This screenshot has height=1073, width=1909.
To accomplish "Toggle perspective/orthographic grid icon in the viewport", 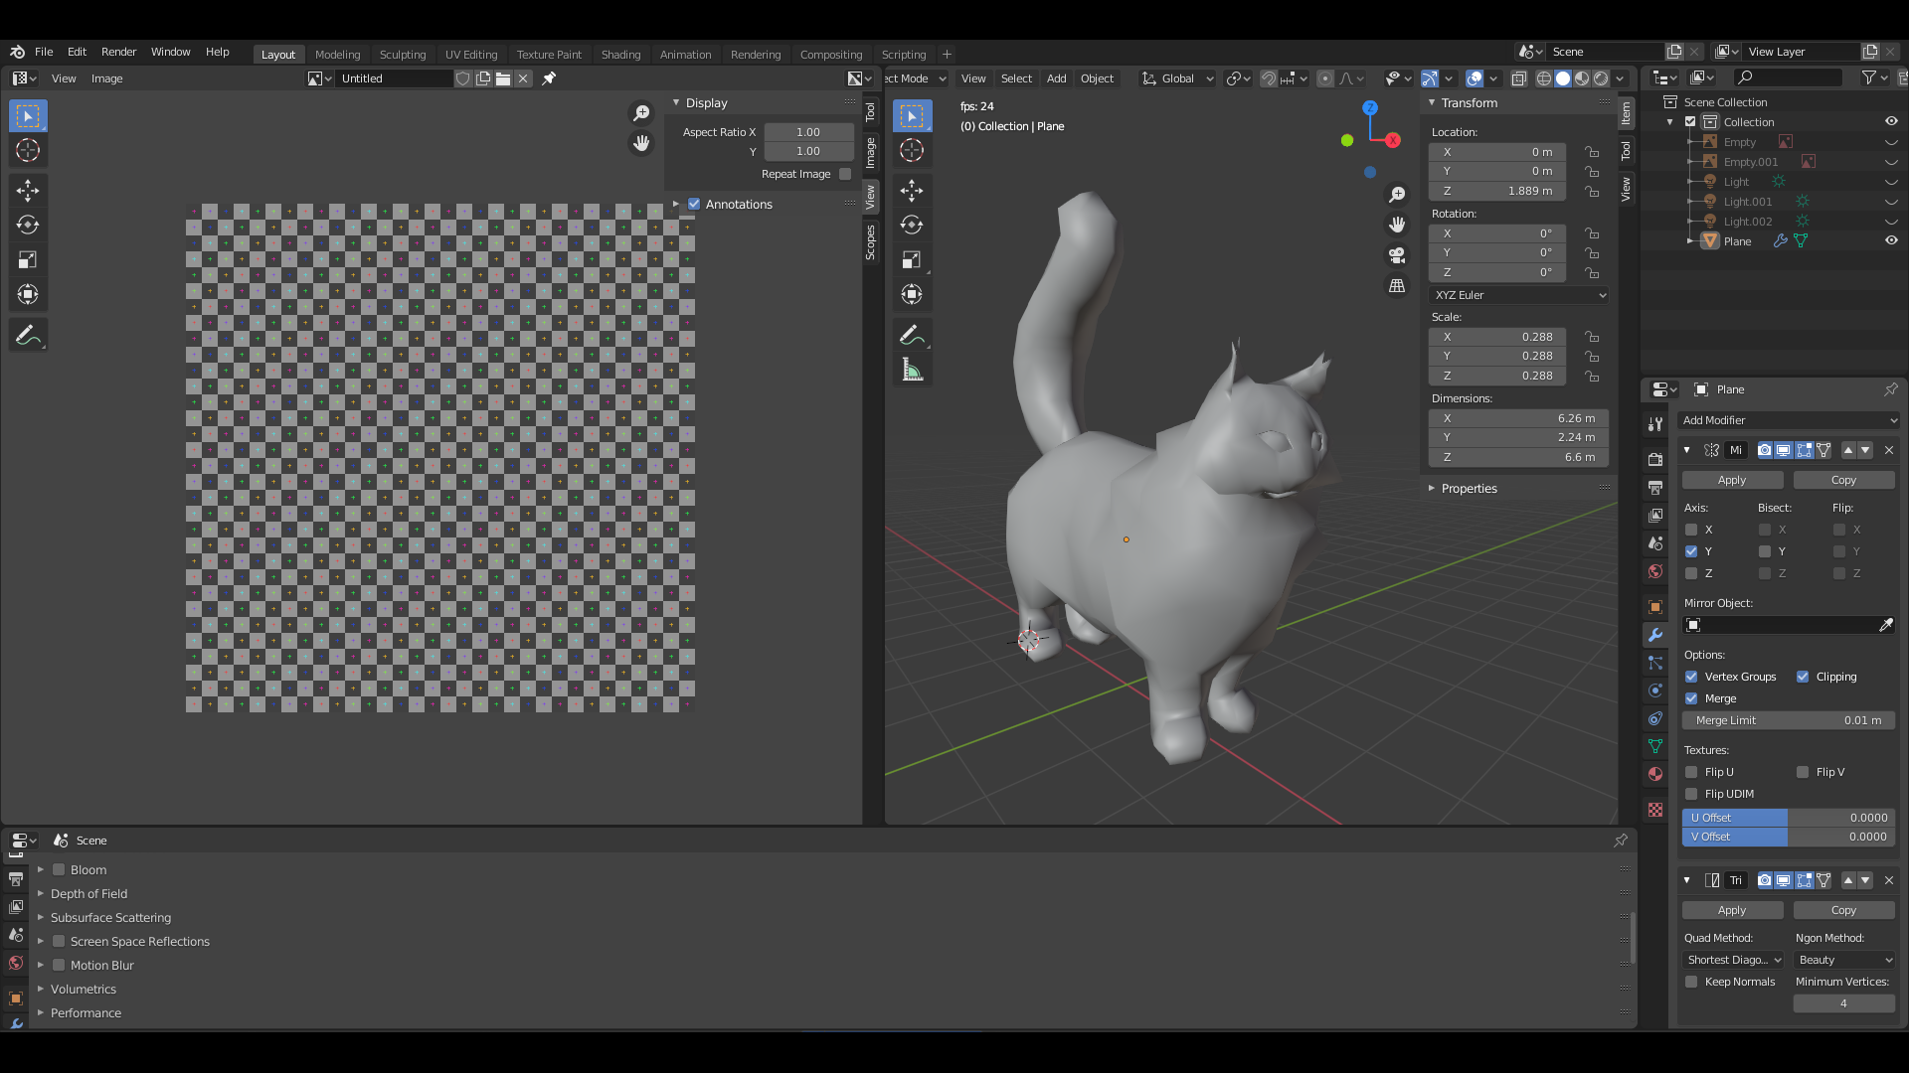I will (1397, 286).
